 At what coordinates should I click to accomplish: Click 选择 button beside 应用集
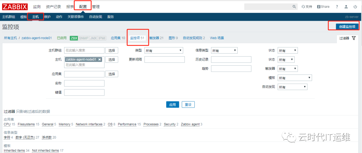(112, 74)
